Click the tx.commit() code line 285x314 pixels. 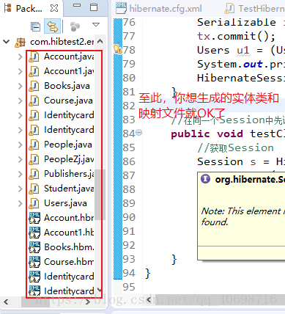pyautogui.click(x=237, y=37)
